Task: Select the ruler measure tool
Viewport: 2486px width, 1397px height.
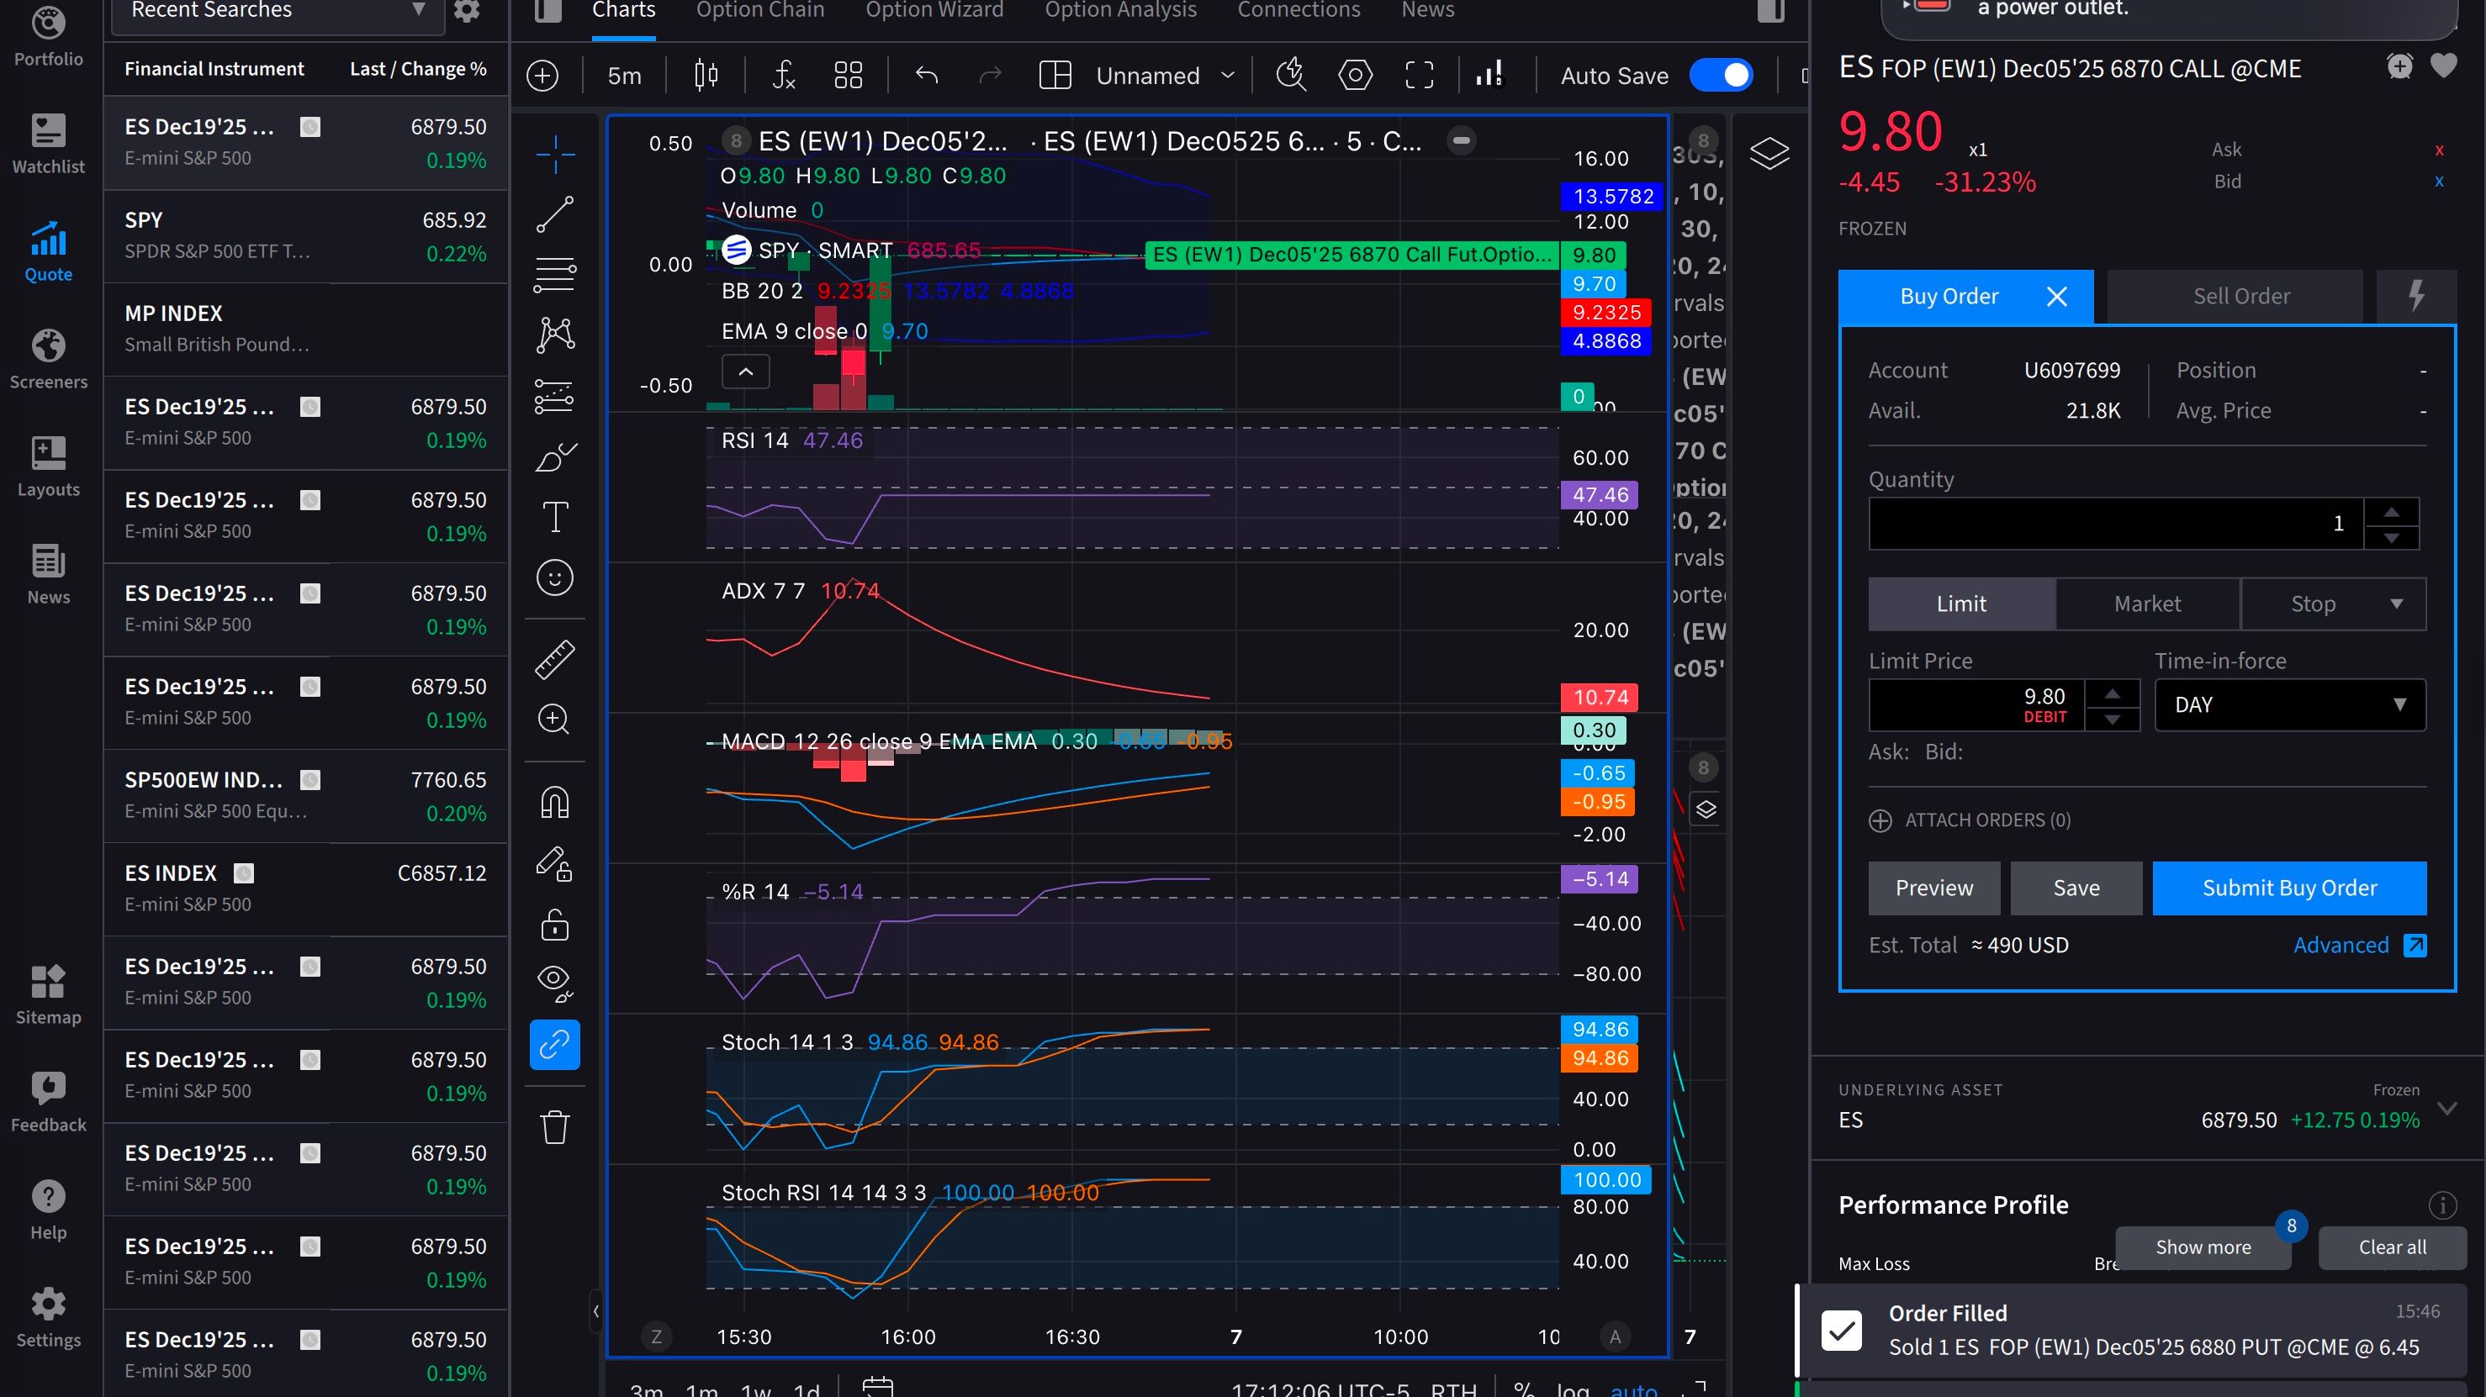Action: click(x=555, y=659)
